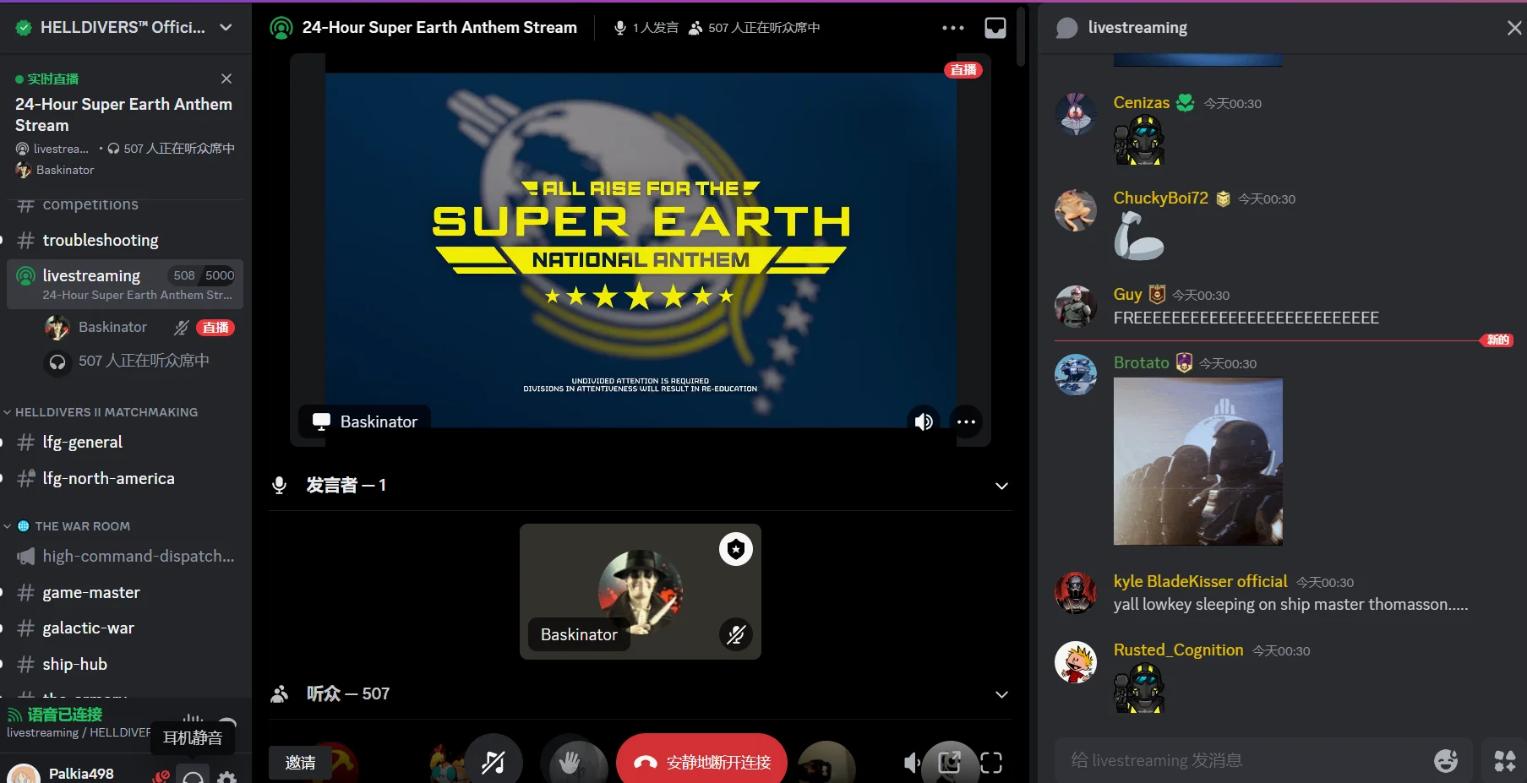Close the live stream notice in sidebar
The width and height of the screenshot is (1527, 783).
coord(226,79)
